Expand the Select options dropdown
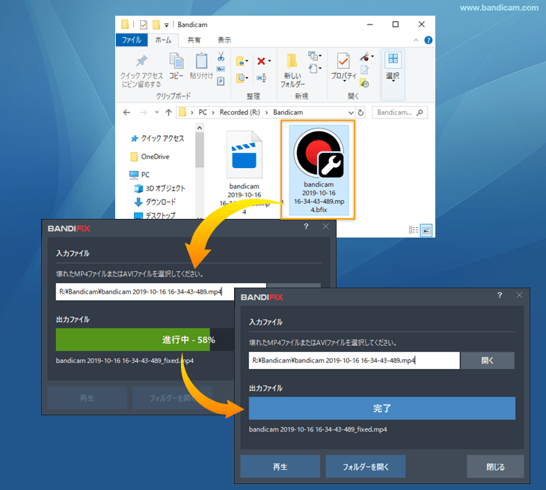 [393, 81]
